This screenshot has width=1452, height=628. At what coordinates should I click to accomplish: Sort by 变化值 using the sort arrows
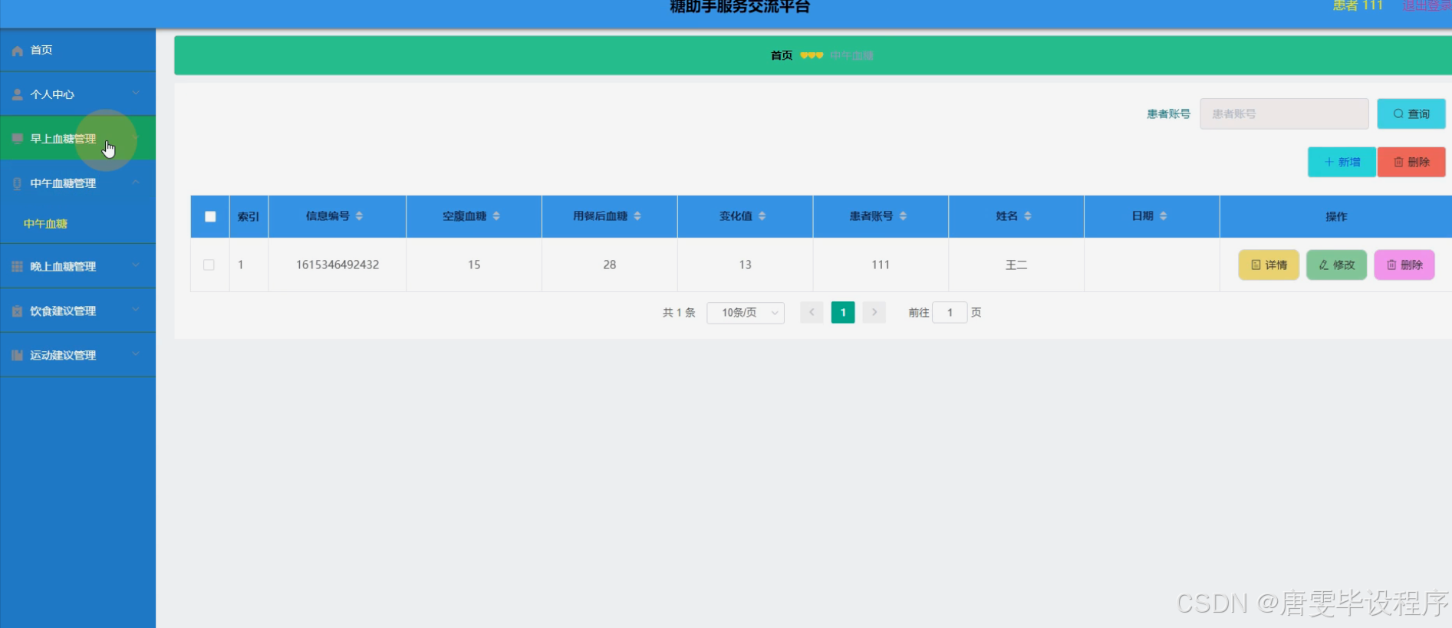762,216
